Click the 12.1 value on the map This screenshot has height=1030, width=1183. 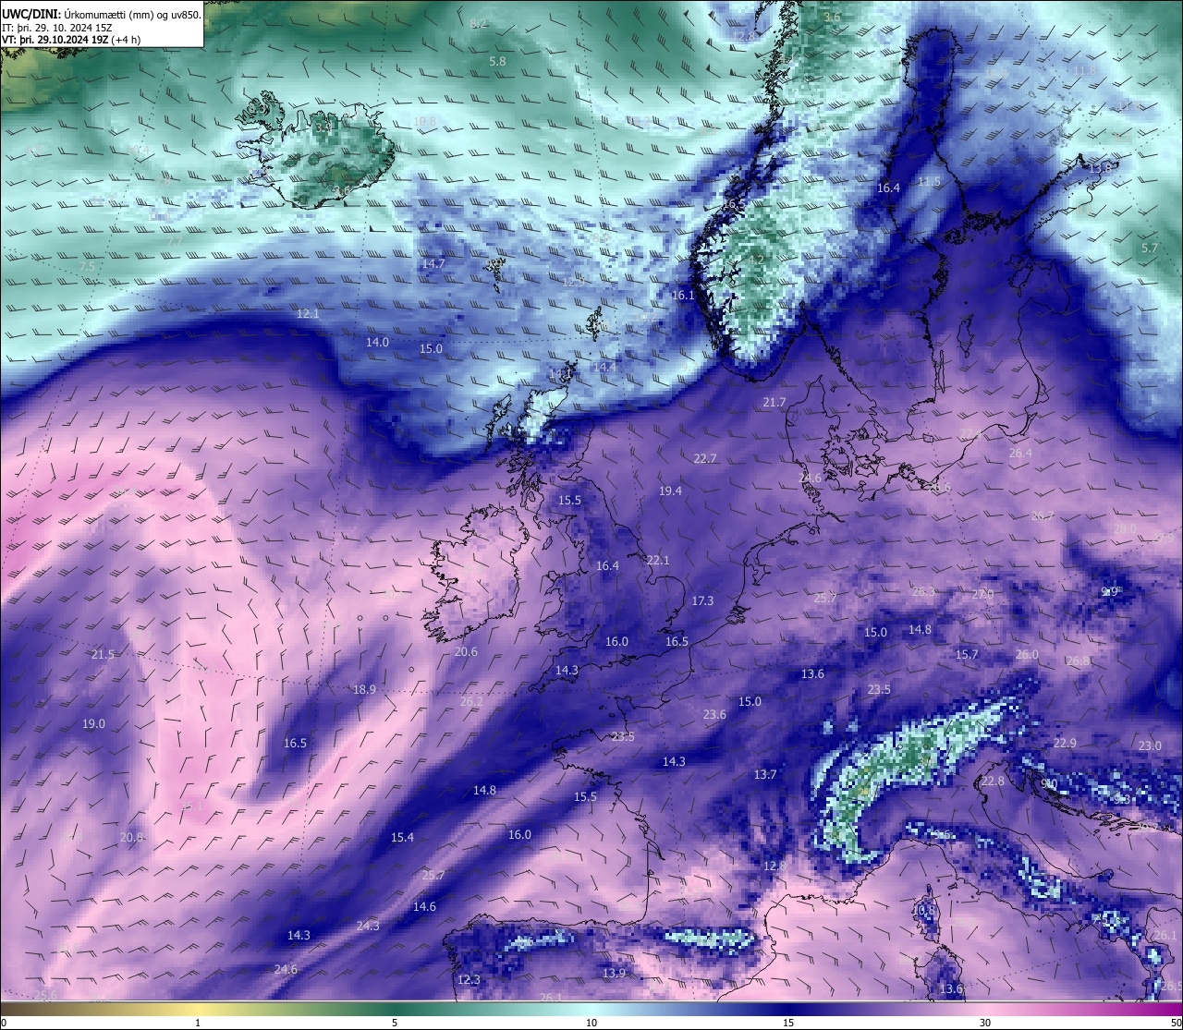click(x=308, y=314)
